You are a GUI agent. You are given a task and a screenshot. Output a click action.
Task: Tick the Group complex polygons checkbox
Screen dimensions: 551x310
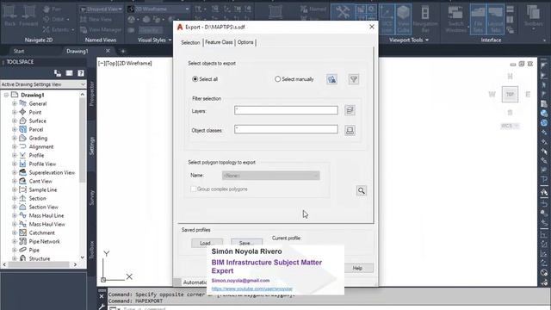193,189
